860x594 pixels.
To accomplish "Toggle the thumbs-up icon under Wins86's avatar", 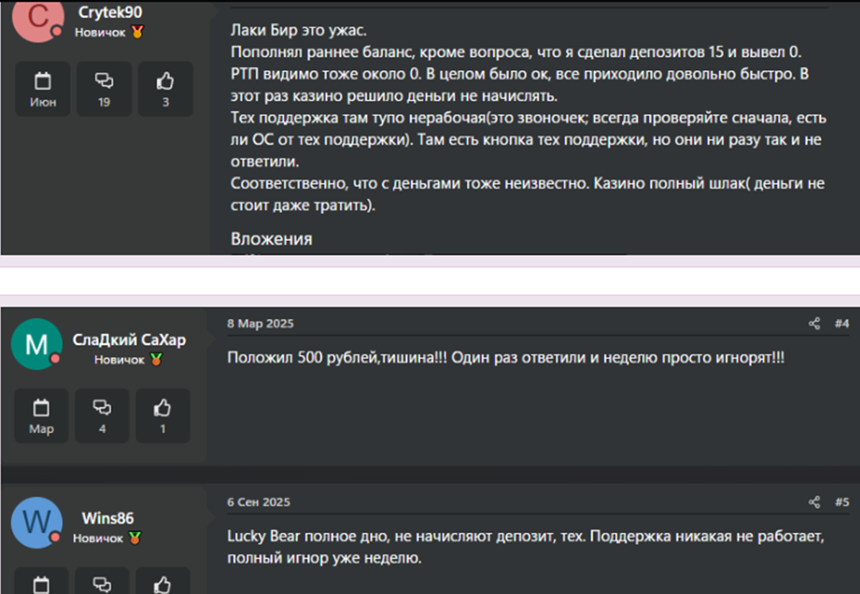I will pyautogui.click(x=163, y=583).
